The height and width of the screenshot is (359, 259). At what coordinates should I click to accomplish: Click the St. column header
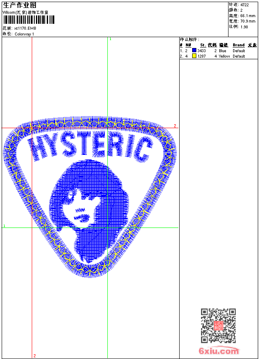point(203,45)
